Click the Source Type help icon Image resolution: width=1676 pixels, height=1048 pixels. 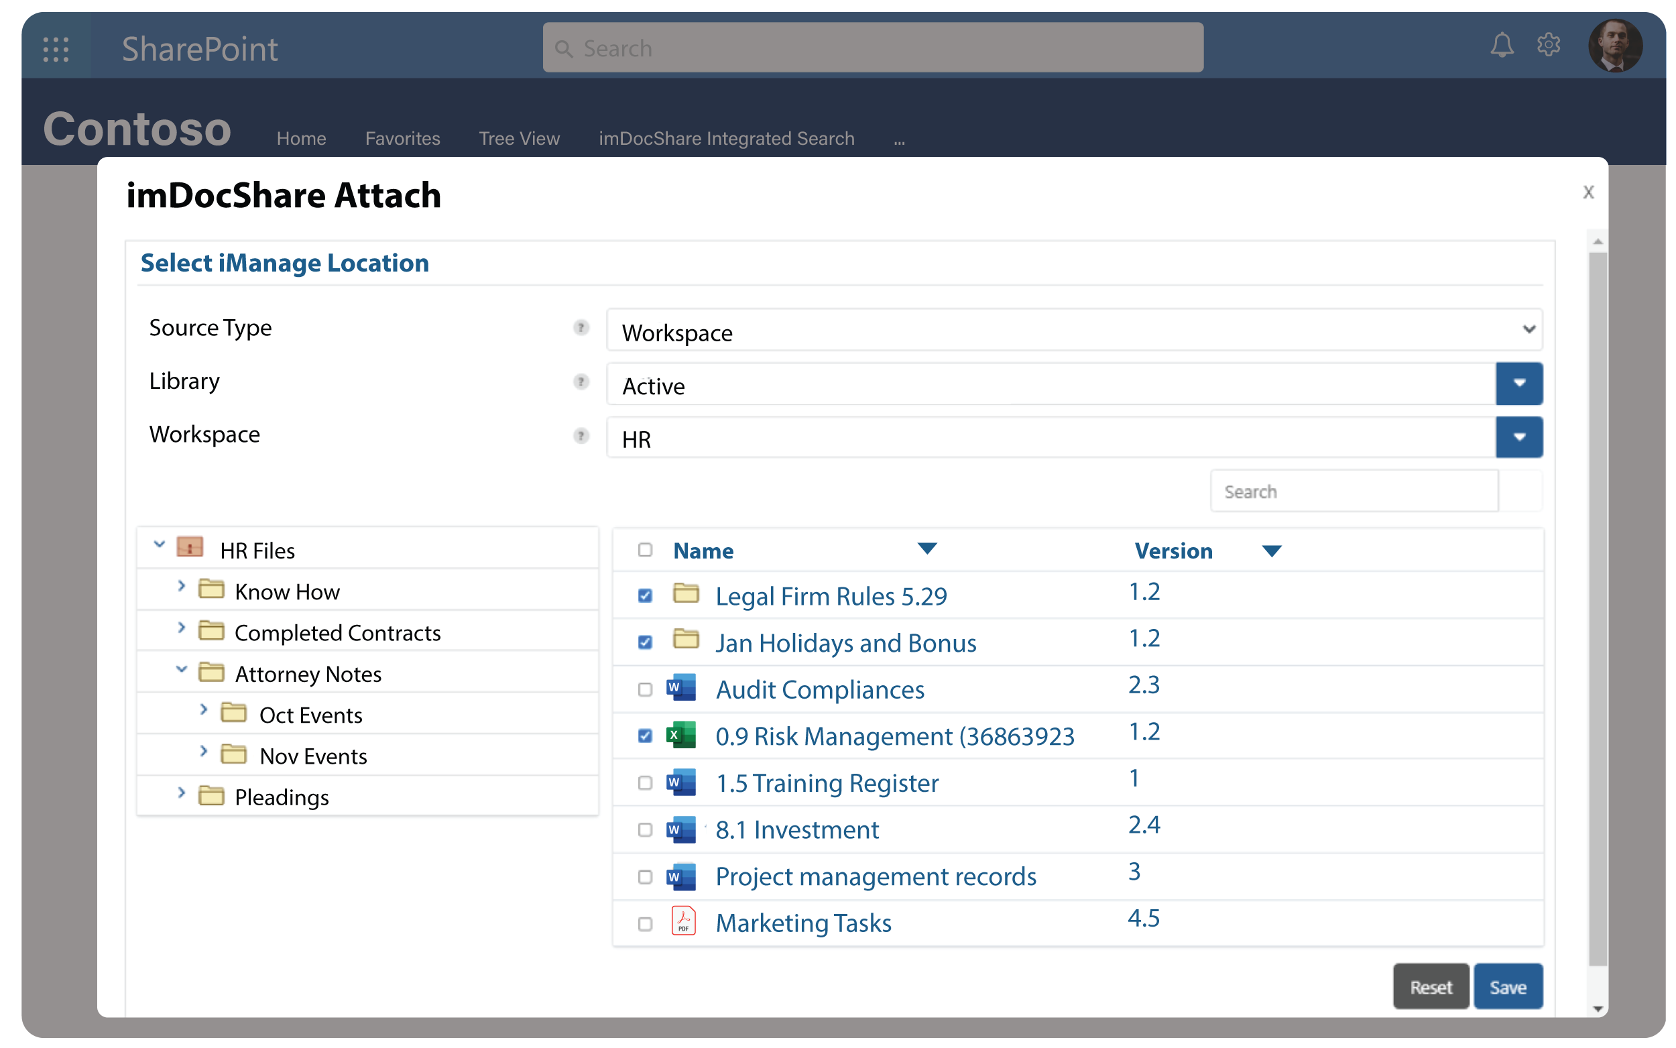(x=581, y=328)
